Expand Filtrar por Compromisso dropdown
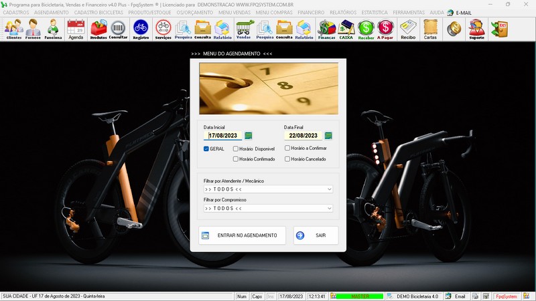The image size is (536, 301). coord(329,209)
